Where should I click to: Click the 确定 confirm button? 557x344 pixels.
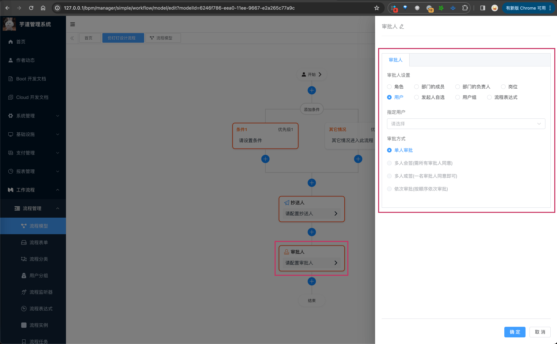[515, 332]
